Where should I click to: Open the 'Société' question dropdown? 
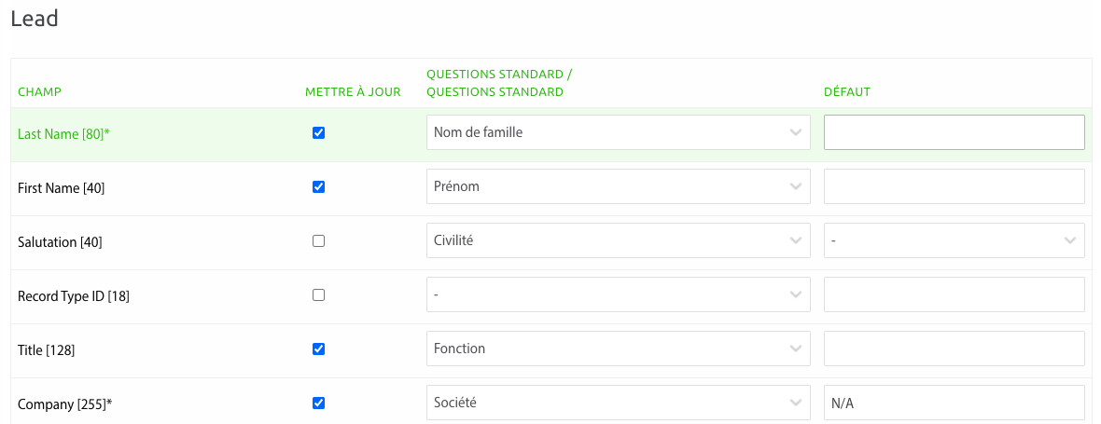click(617, 403)
